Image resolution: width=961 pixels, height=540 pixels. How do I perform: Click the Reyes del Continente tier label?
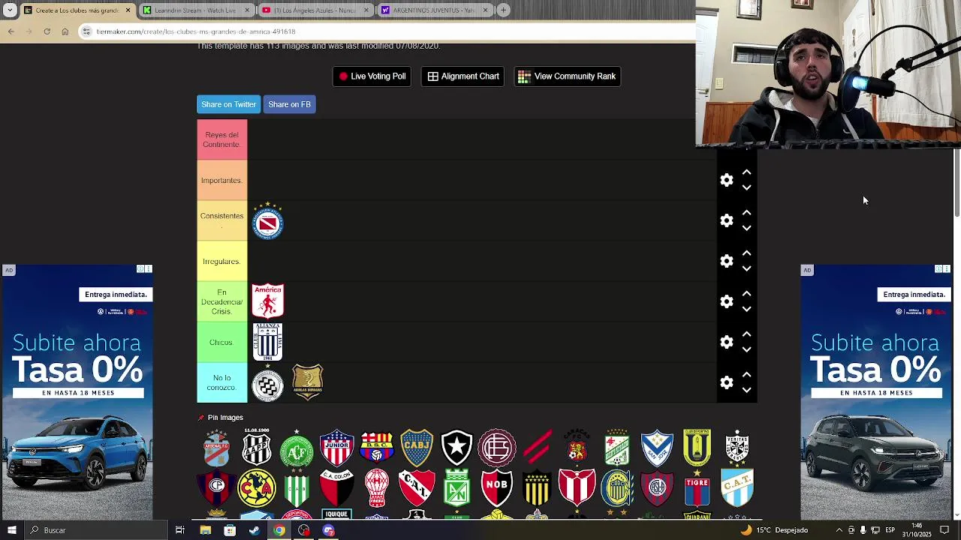pyautogui.click(x=221, y=139)
